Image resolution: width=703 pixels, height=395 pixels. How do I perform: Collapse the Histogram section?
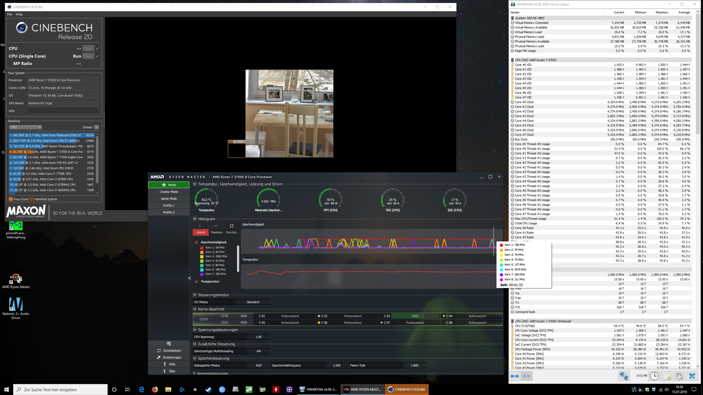[x=195, y=219]
